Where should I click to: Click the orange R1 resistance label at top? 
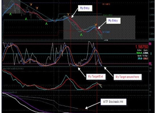(106, 4)
